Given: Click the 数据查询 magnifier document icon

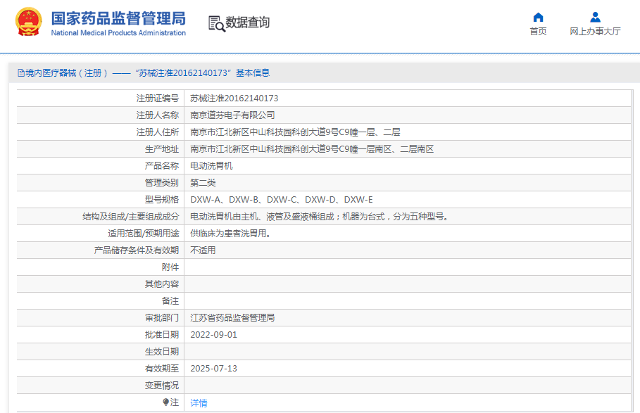Looking at the screenshot, I should click(216, 23).
